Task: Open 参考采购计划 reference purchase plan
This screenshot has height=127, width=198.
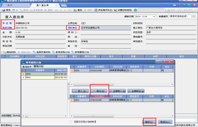Action: pos(61,52)
